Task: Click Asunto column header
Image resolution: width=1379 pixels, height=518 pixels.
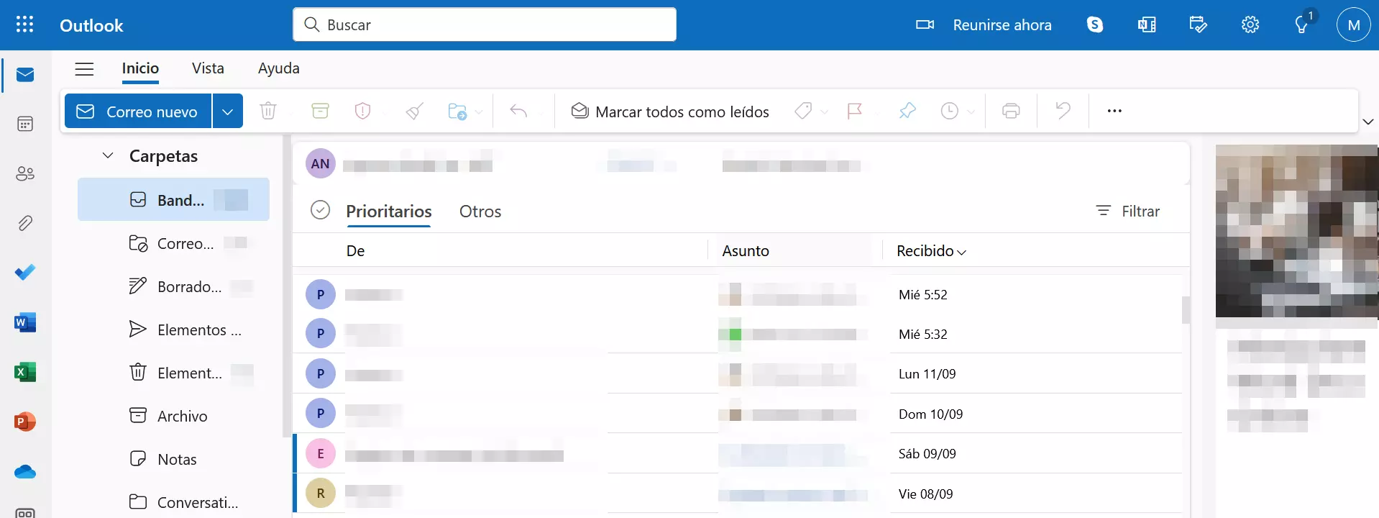Action: (x=746, y=251)
